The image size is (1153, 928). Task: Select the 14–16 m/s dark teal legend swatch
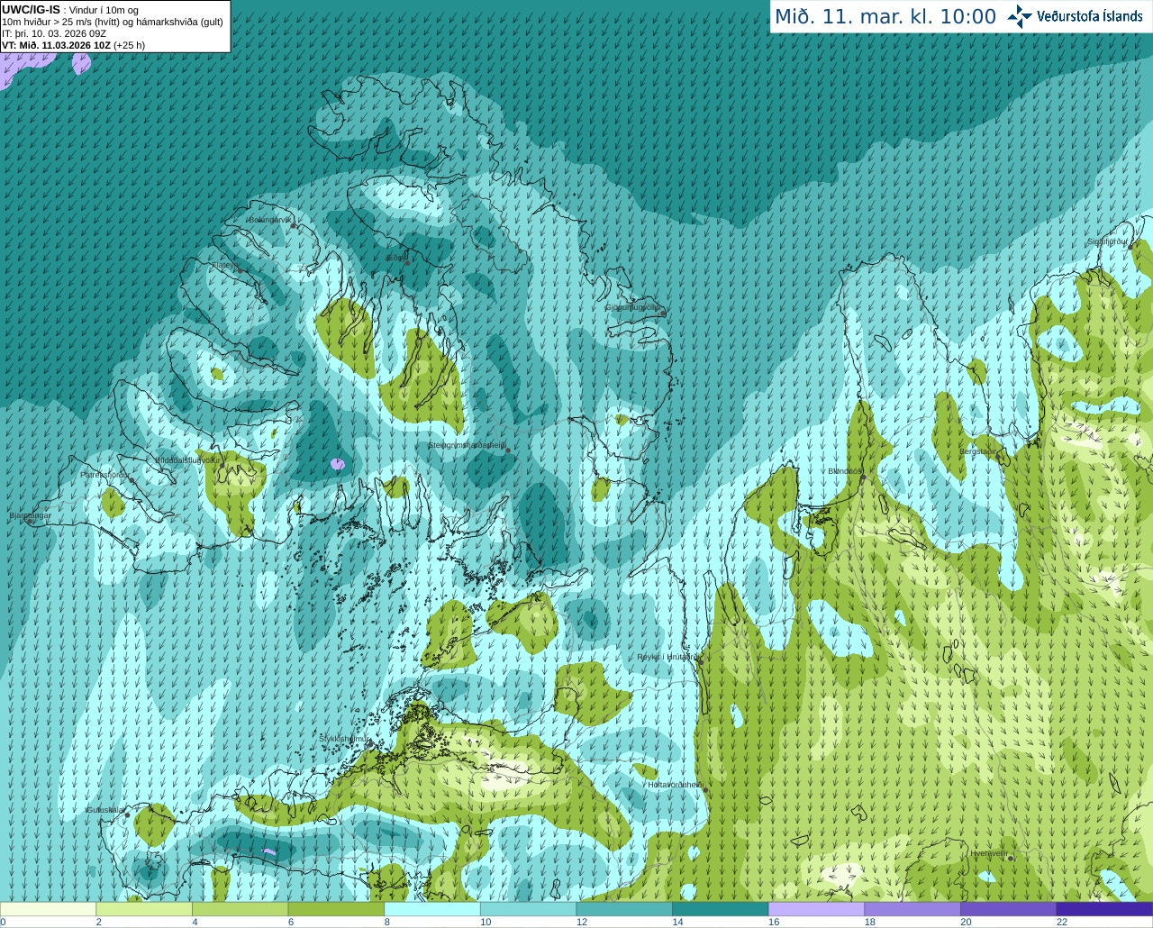[720, 909]
